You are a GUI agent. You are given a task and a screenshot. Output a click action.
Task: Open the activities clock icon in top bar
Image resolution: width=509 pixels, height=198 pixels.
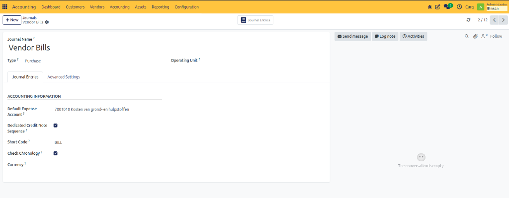459,7
